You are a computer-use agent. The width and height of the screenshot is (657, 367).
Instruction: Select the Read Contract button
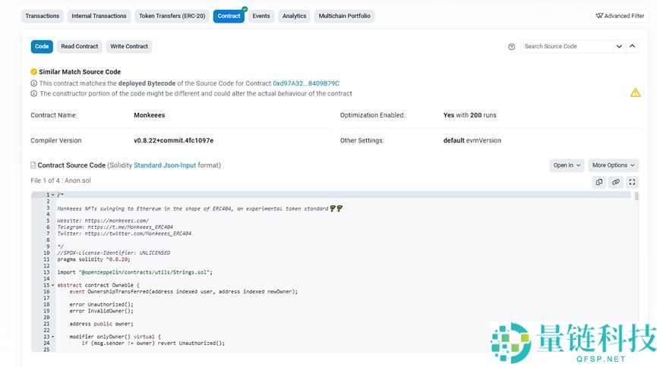click(80, 46)
